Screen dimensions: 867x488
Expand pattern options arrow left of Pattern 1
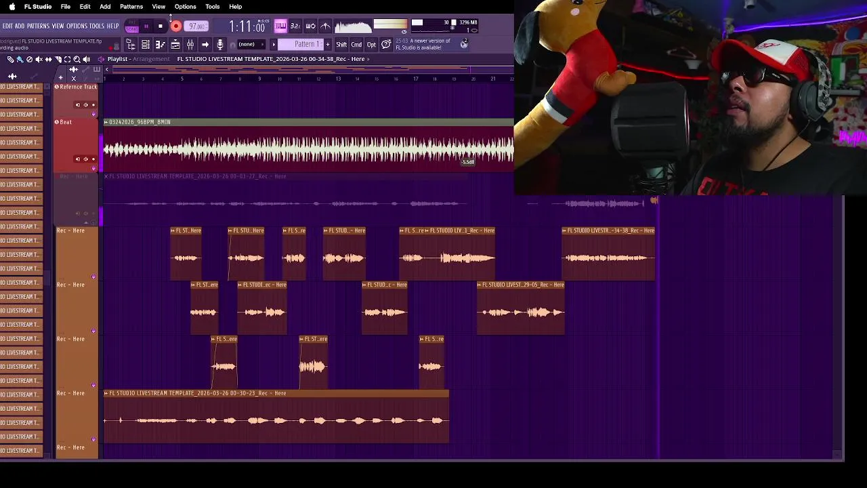pos(274,44)
